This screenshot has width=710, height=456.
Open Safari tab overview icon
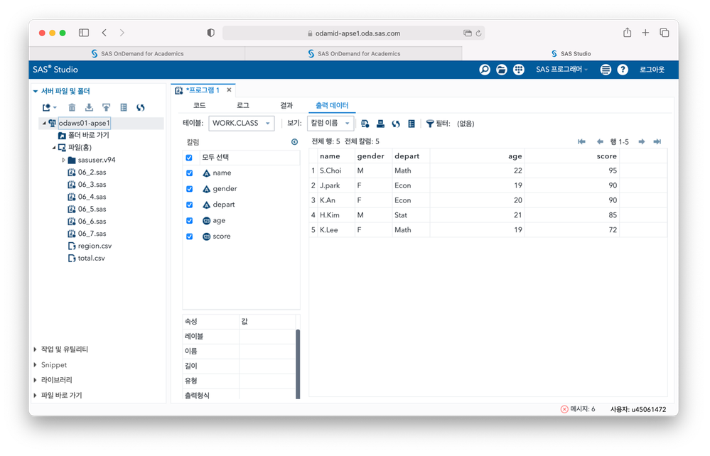[x=665, y=33]
